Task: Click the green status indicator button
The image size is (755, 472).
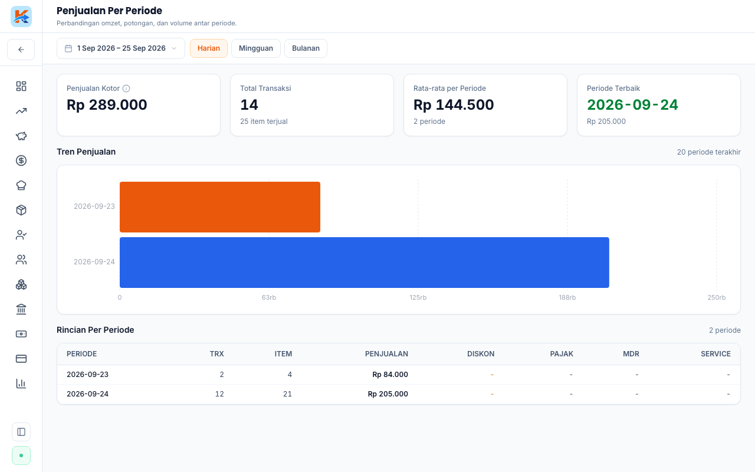Action: click(21, 455)
